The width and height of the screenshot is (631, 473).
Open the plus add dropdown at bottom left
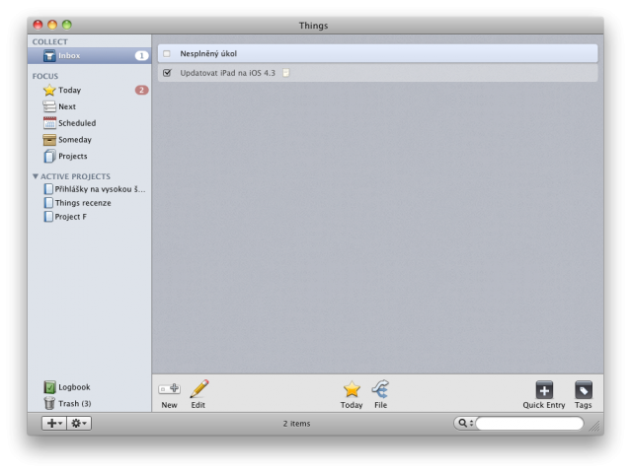(x=54, y=423)
